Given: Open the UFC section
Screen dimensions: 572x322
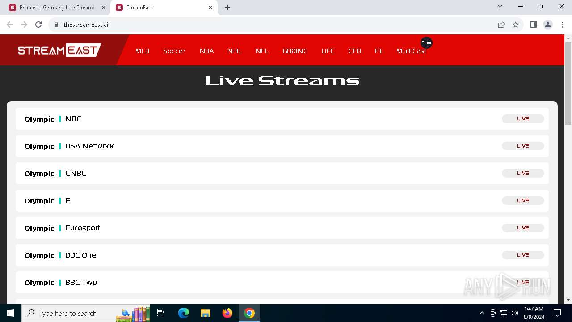Looking at the screenshot, I should (x=328, y=51).
